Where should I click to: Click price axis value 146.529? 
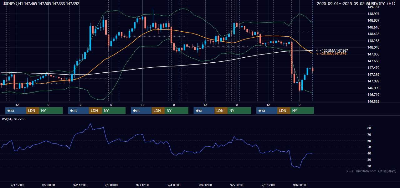(373, 102)
